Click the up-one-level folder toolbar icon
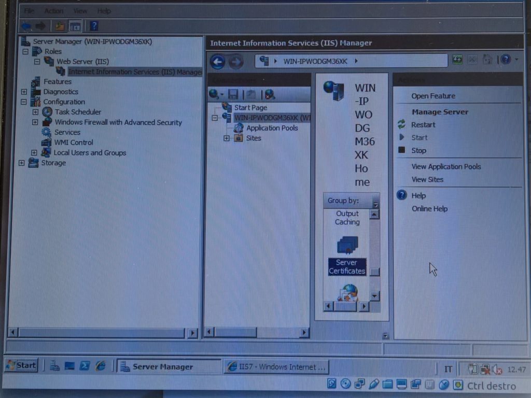The height and width of the screenshot is (398, 531). tap(60, 26)
